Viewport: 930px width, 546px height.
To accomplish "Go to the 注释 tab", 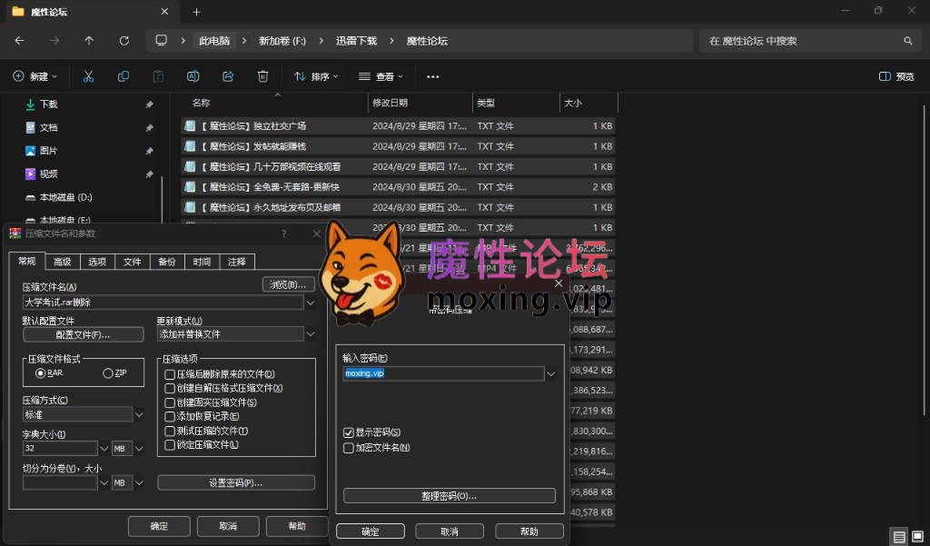I will click(237, 262).
